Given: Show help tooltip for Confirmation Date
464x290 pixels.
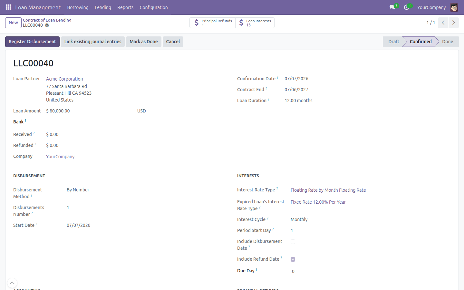Looking at the screenshot, I should coord(277,77).
